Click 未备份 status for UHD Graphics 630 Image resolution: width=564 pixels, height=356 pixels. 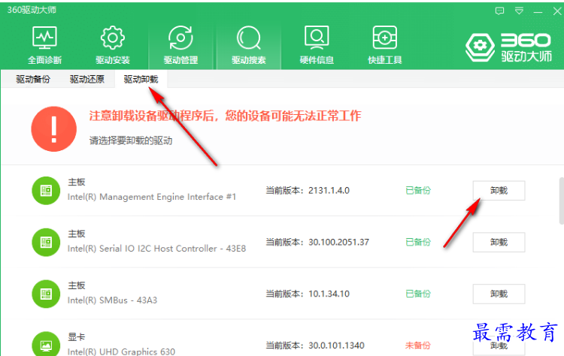418,345
